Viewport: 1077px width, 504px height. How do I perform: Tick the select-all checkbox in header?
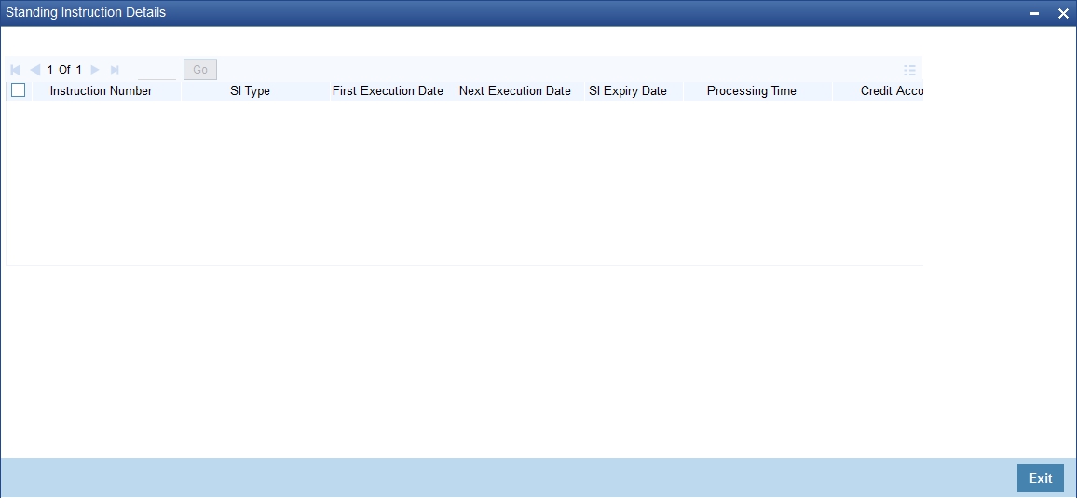tap(18, 90)
